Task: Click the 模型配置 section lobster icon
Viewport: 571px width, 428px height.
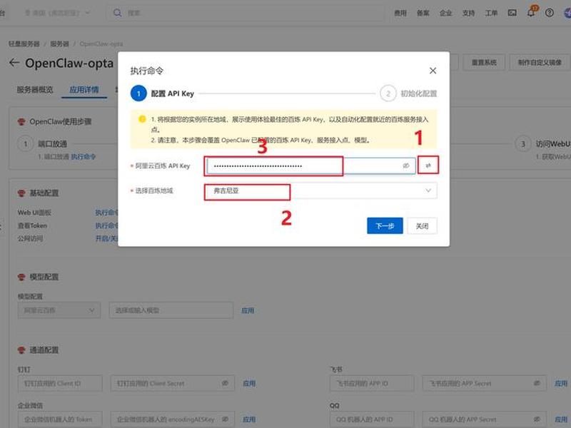Action: 21,277
